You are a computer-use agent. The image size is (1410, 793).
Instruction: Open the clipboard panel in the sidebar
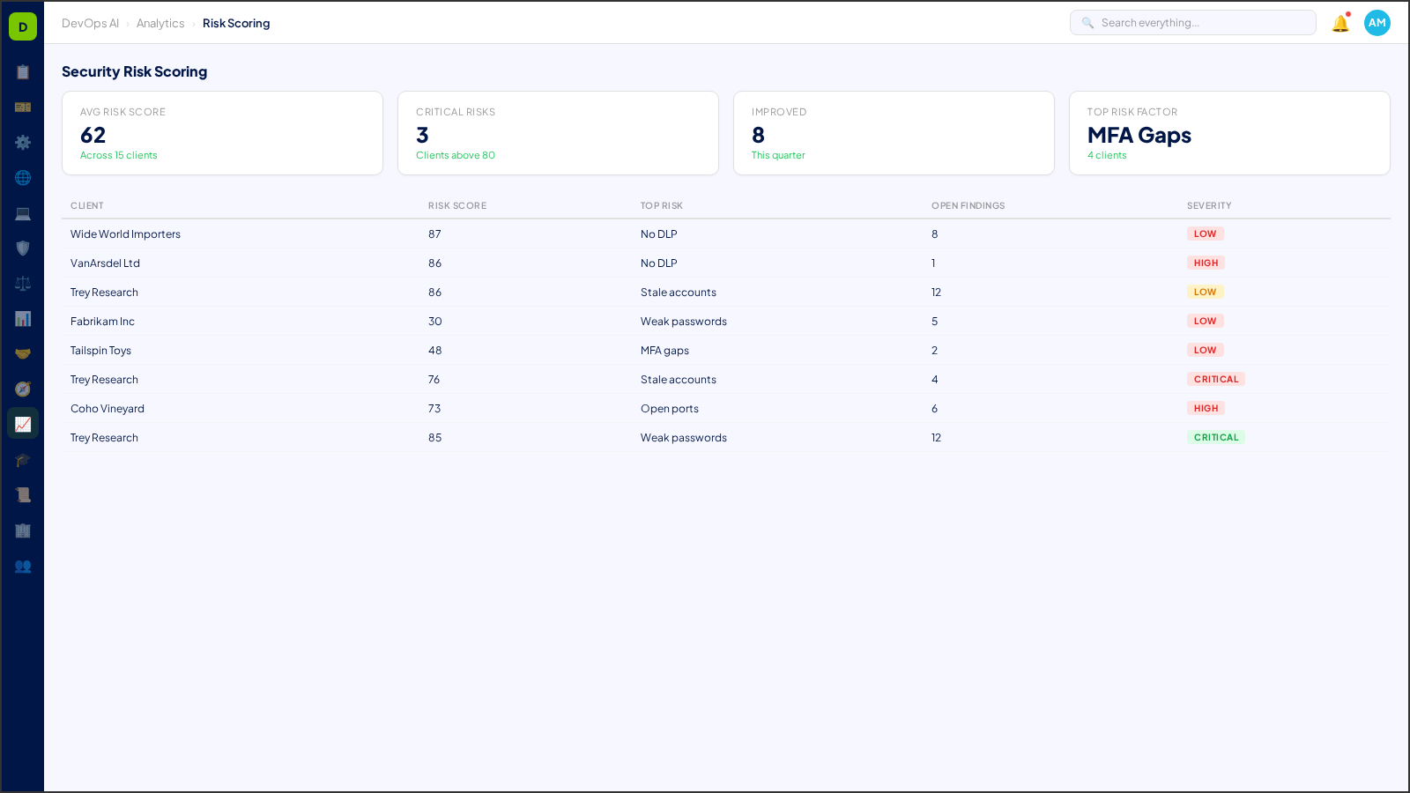22,72
